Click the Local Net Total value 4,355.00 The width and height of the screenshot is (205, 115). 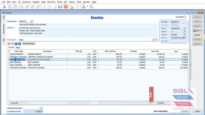pos(33,111)
